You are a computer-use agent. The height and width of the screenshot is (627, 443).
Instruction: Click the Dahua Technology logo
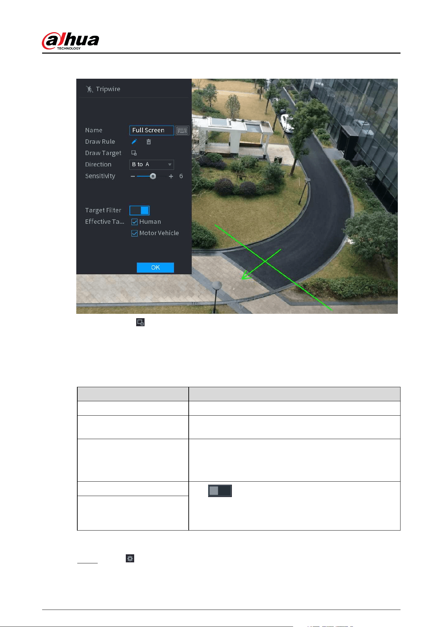click(x=70, y=41)
